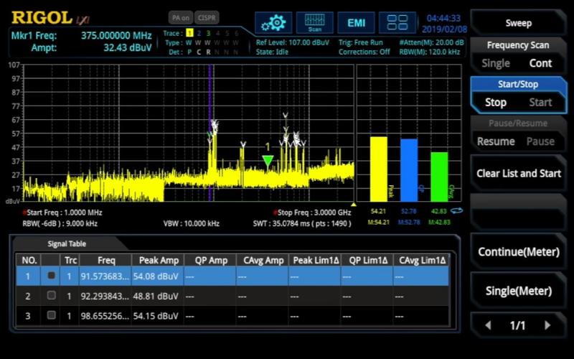Screen dimensions: 574x359
Task: Select the Signal Table tab
Action: click(67, 243)
